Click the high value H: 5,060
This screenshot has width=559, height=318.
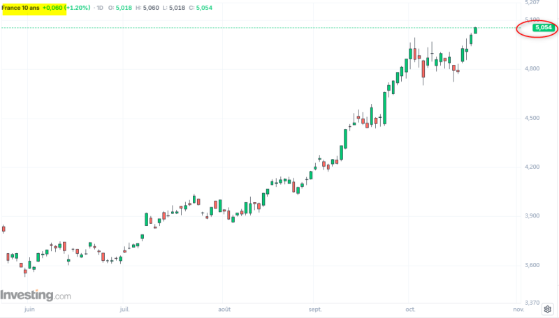[147, 8]
